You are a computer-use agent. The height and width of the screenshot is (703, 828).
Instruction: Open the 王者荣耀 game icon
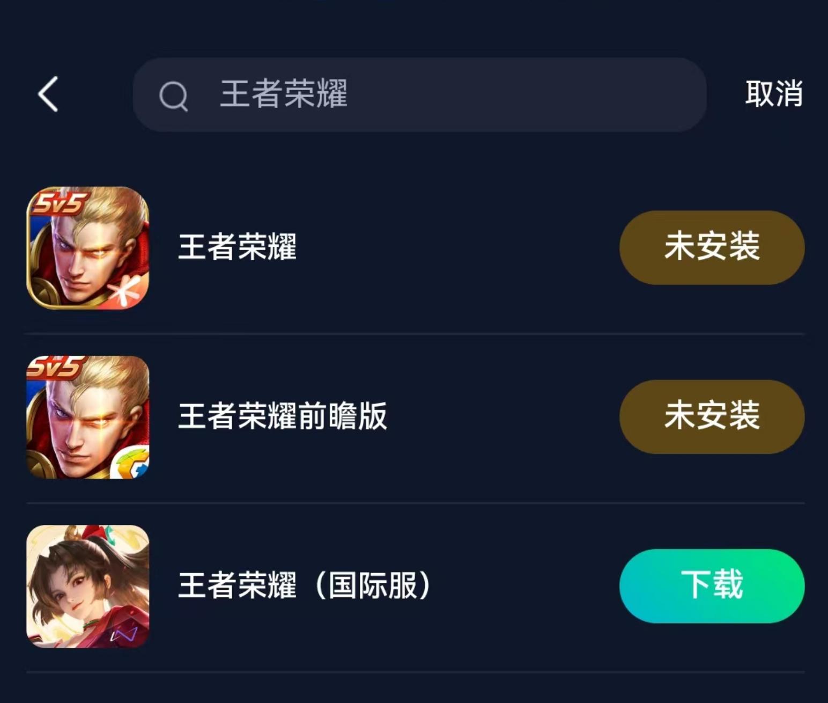[88, 247]
